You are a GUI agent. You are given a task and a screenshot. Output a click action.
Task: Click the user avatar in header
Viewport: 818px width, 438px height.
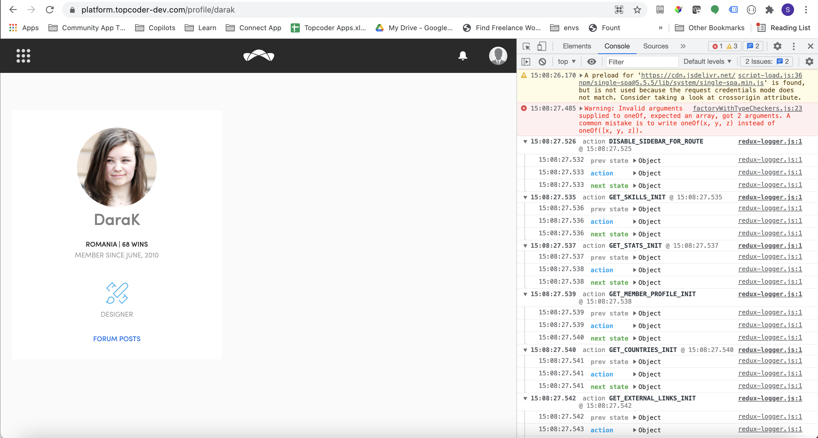click(498, 56)
